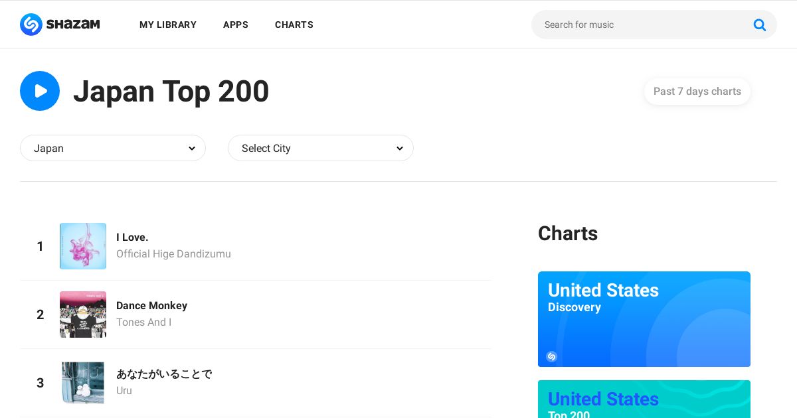
Task: Open the United States Discovery chart card
Action: coord(644,319)
